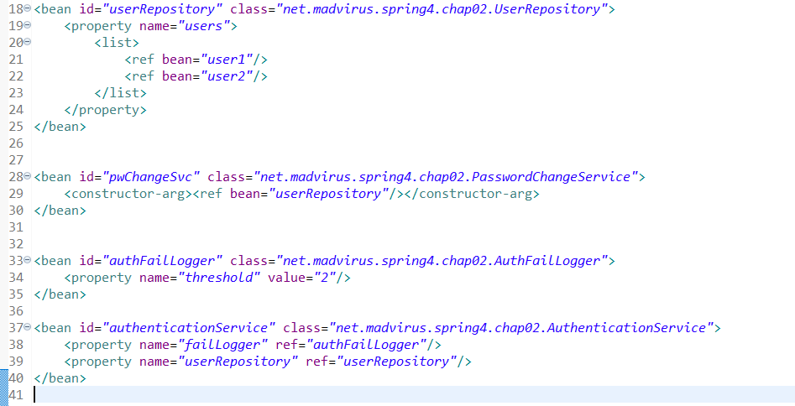Click line number 41 in the gutter
This screenshot has height=406, width=795.
[16, 395]
